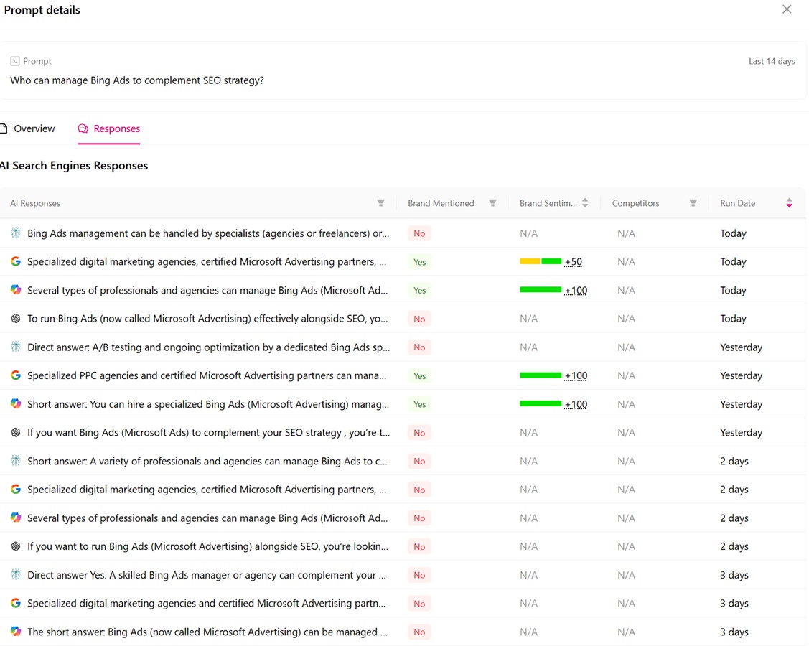Open response 'The short answer: Bing Ads (now called'

pyautogui.click(x=207, y=632)
